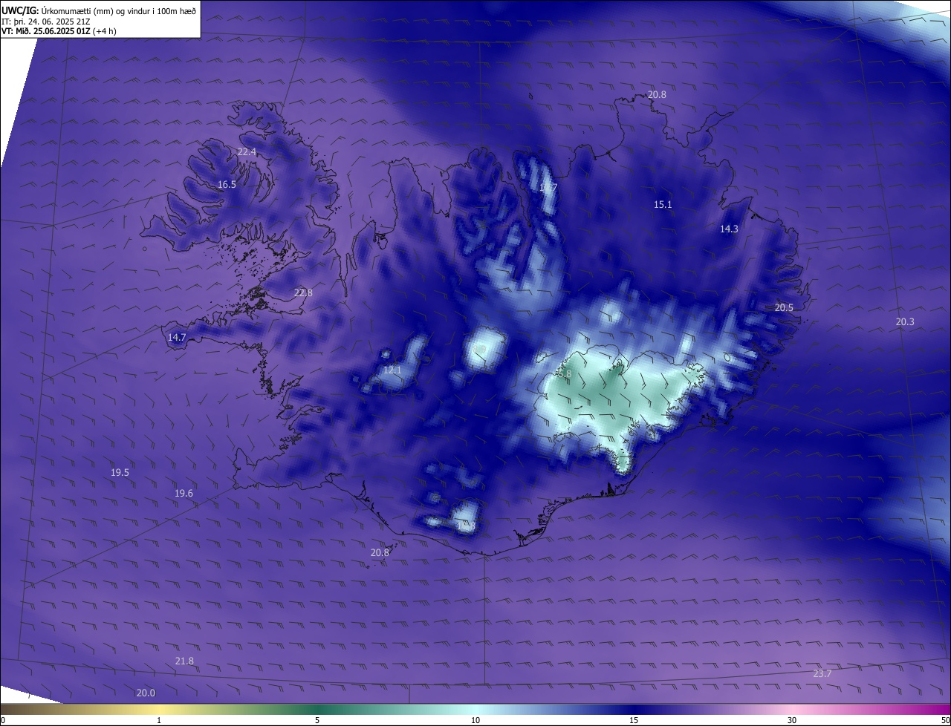This screenshot has height=726, width=951.
Task: Click the 20.5 value label
Action: point(784,307)
